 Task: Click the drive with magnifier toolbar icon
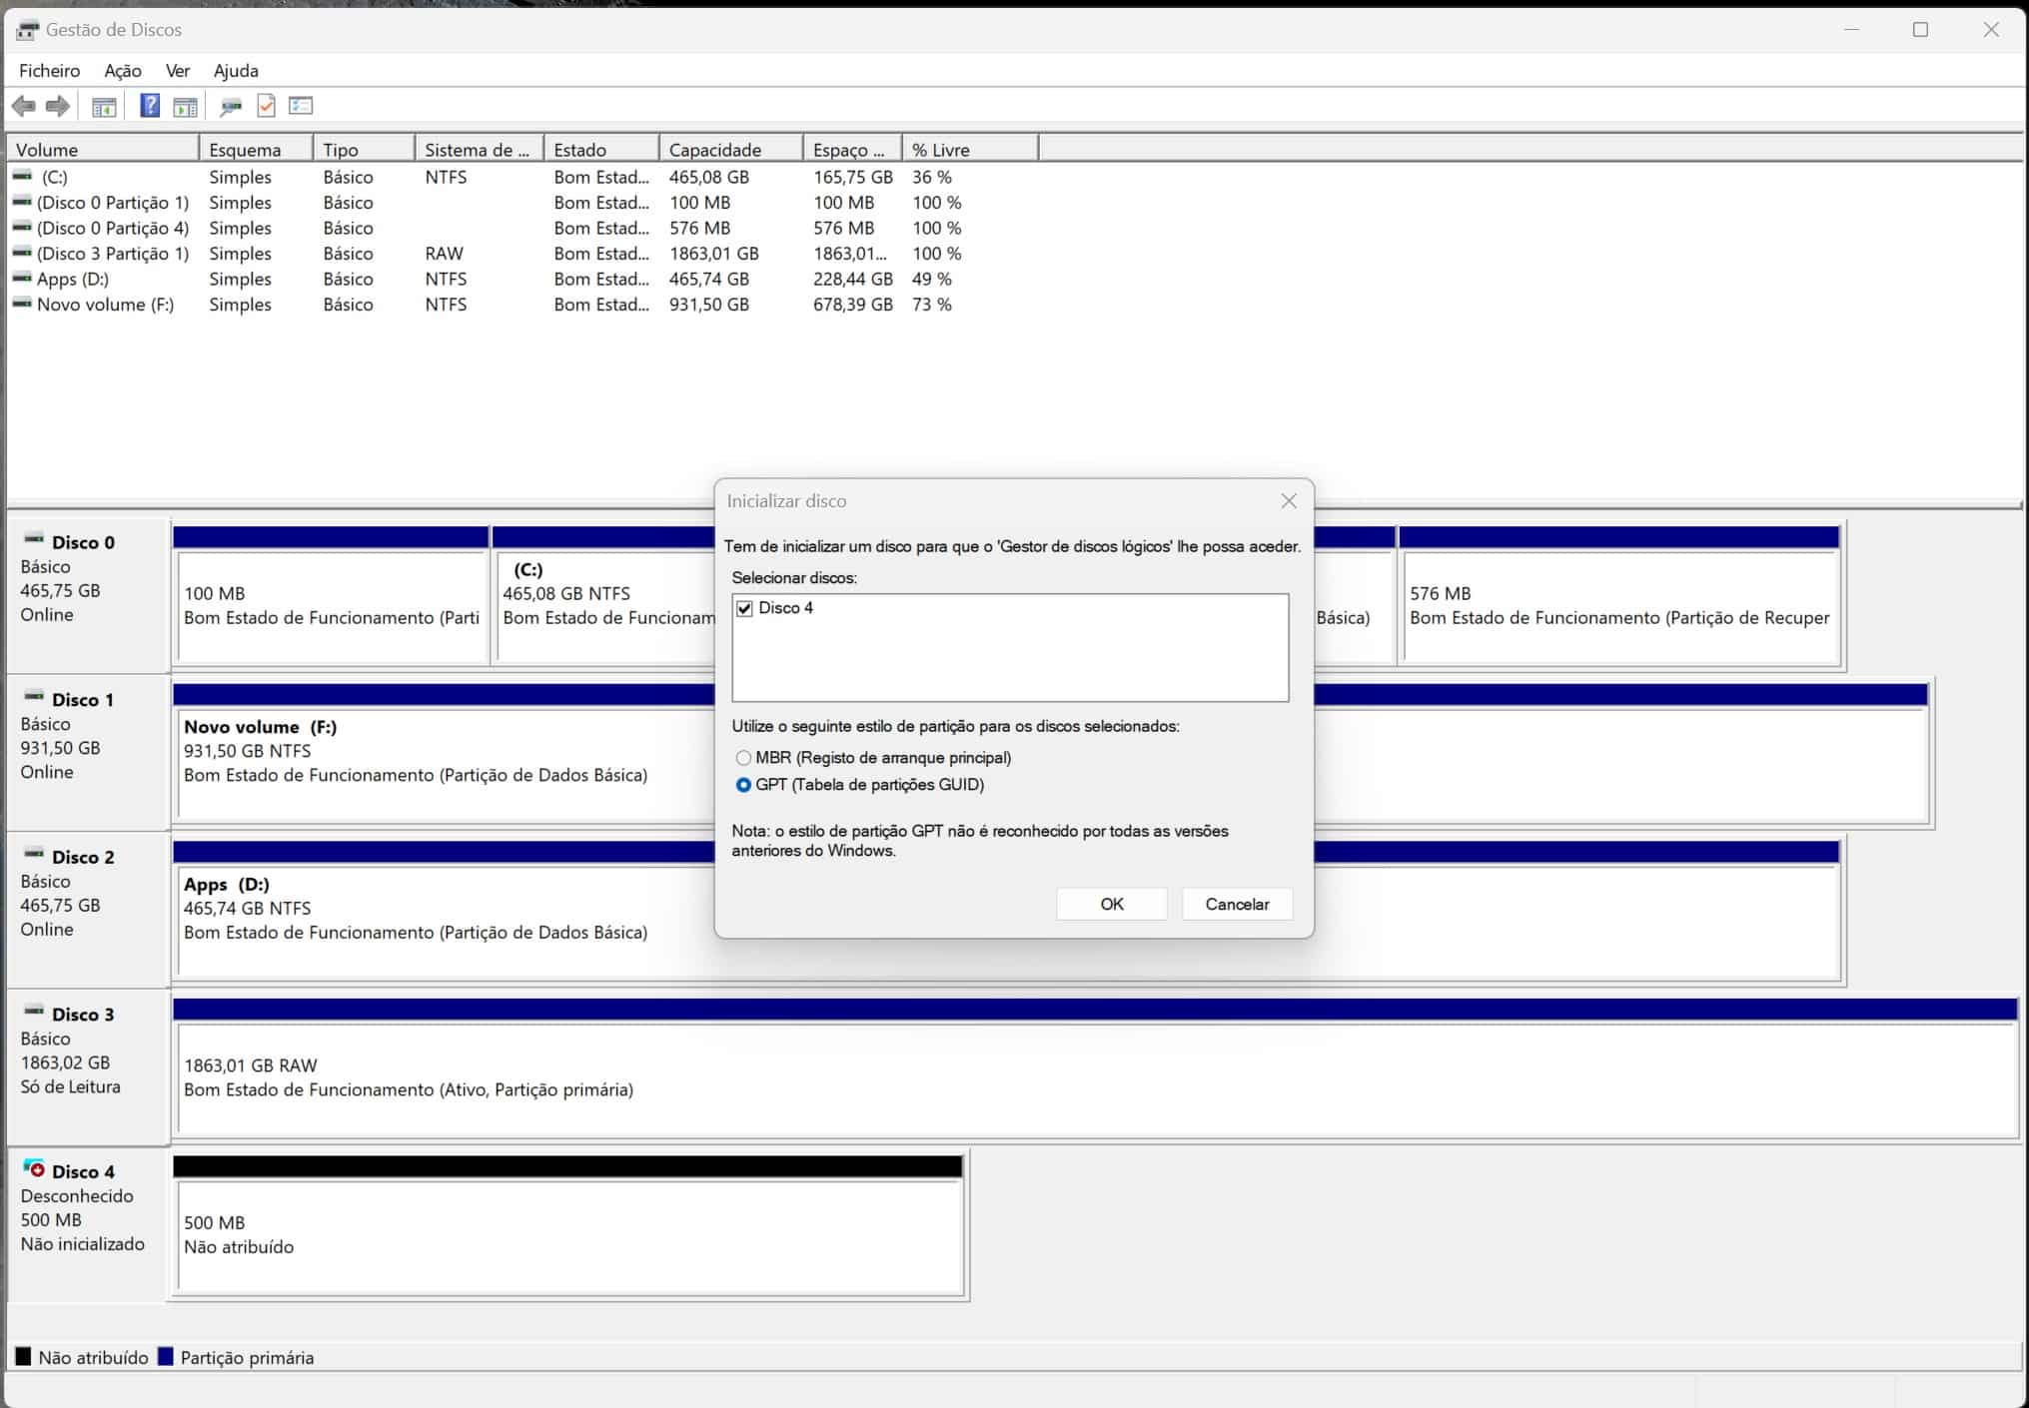231,106
